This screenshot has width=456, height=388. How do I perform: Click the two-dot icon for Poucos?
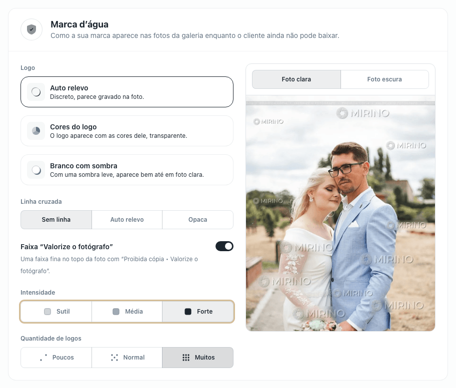point(43,358)
